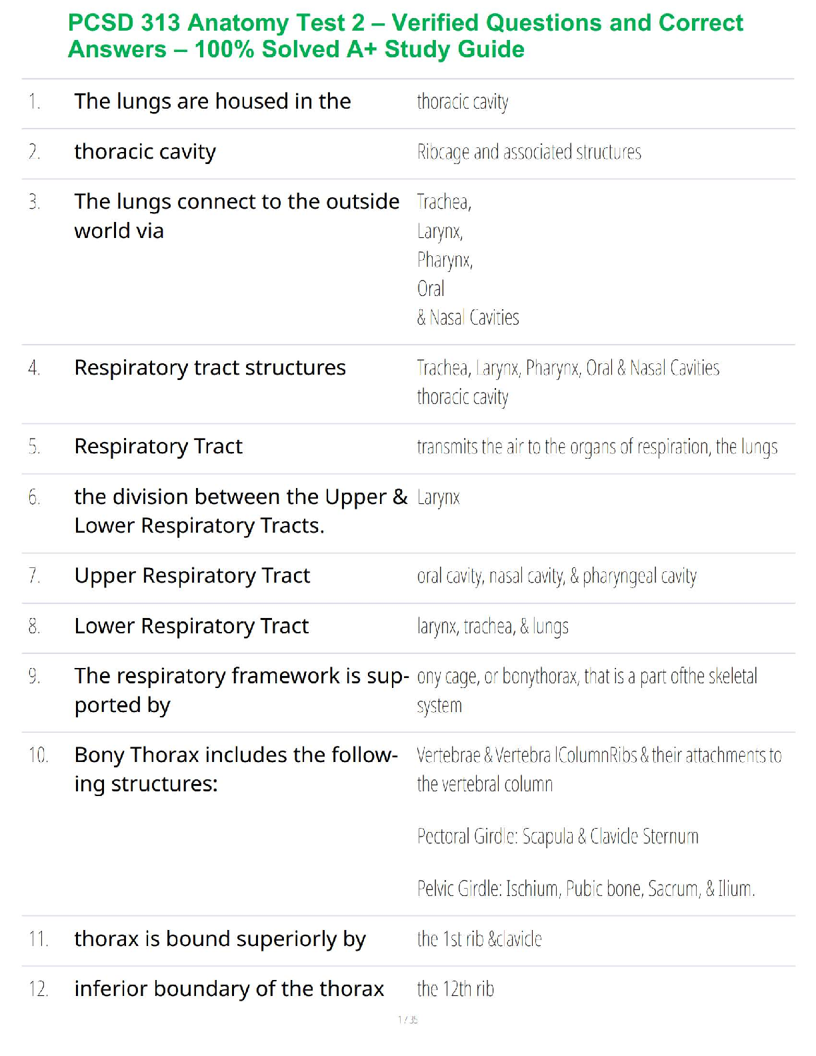Click the answer 'transmits the air to the organs'
This screenshot has height=1056, width=816.
pyautogui.click(x=597, y=447)
